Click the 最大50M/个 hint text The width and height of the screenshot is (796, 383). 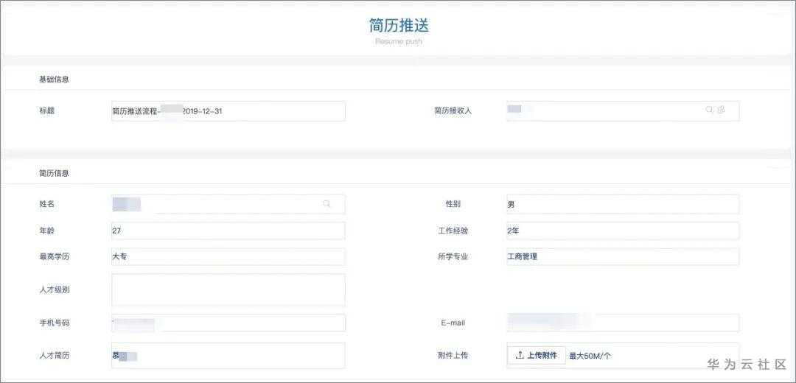click(x=590, y=356)
